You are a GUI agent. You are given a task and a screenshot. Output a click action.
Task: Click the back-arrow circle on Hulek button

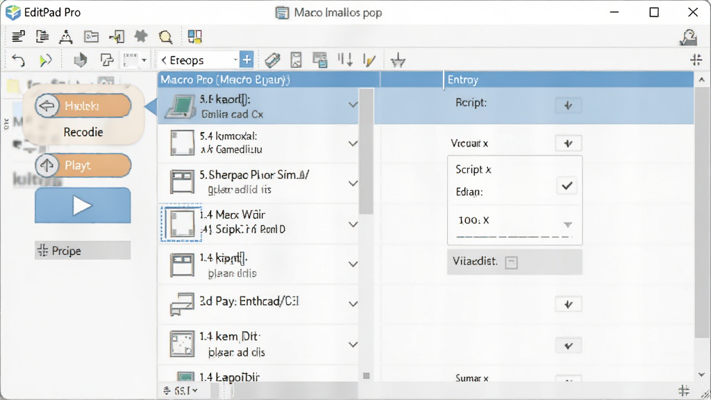coord(47,106)
